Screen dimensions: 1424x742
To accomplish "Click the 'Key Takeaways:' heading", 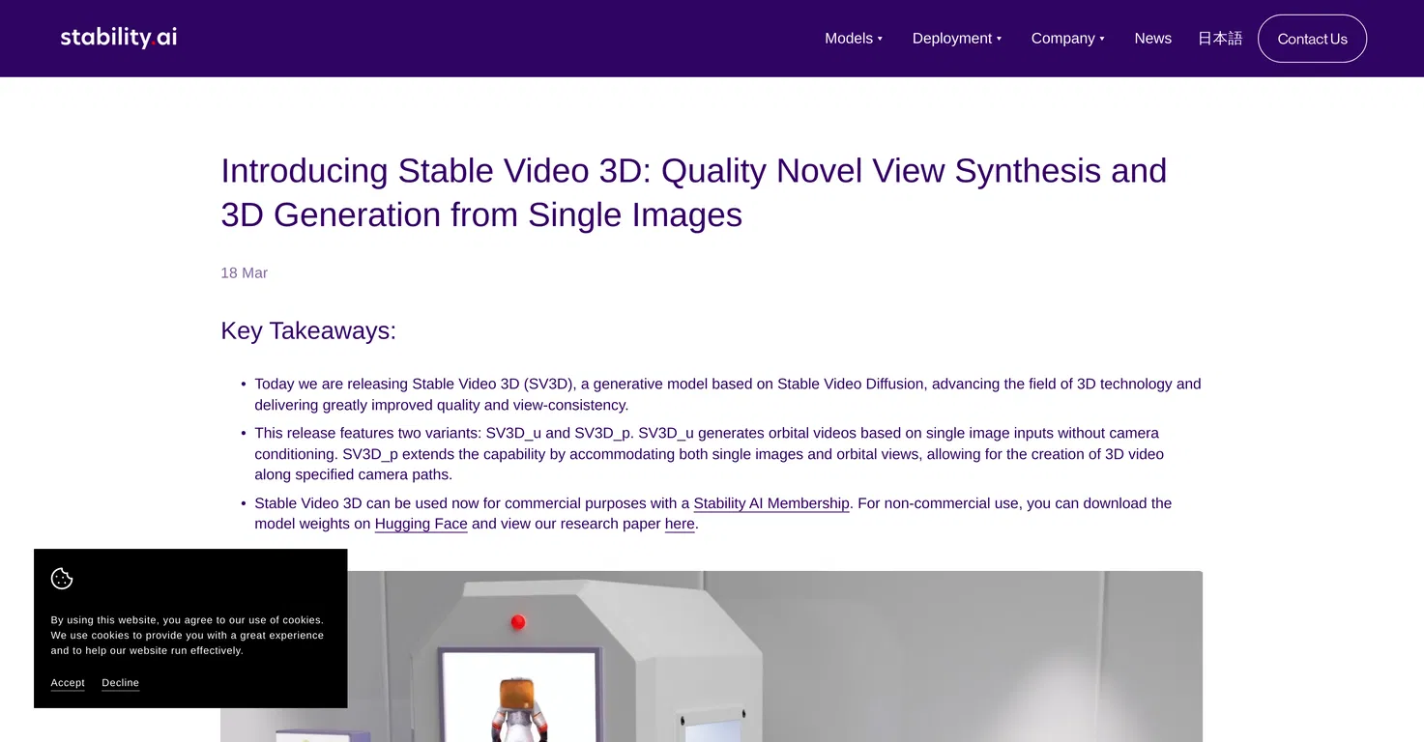I will tap(308, 330).
